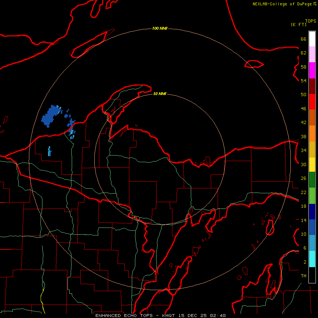Click the 50 NMI range ring label
Image resolution: width=318 pixels, height=318 pixels.
[160, 94]
